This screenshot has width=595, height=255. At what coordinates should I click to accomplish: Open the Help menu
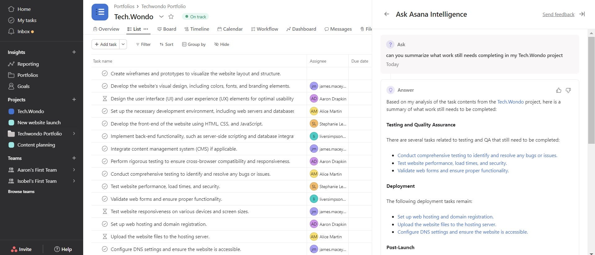point(63,249)
